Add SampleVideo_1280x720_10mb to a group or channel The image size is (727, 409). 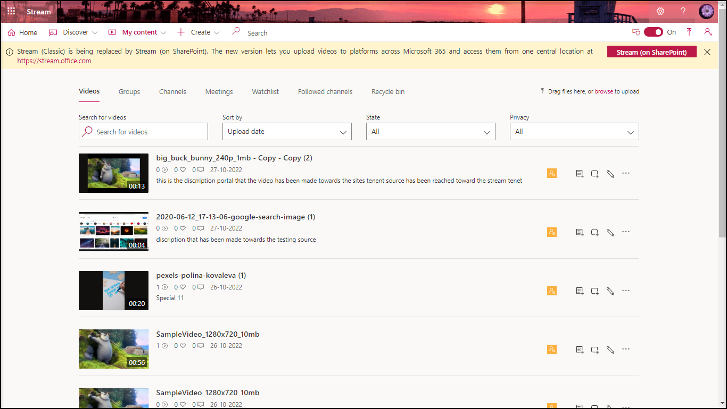click(595, 350)
